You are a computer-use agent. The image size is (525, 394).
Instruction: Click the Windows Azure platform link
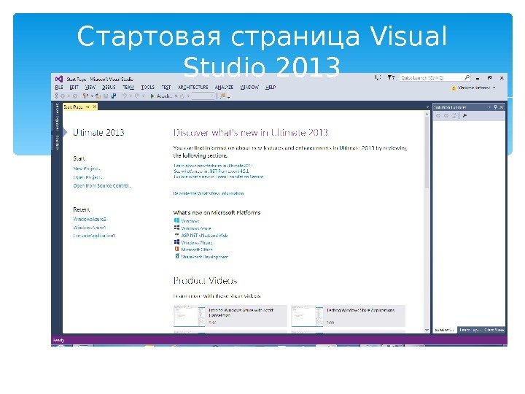tap(196, 228)
